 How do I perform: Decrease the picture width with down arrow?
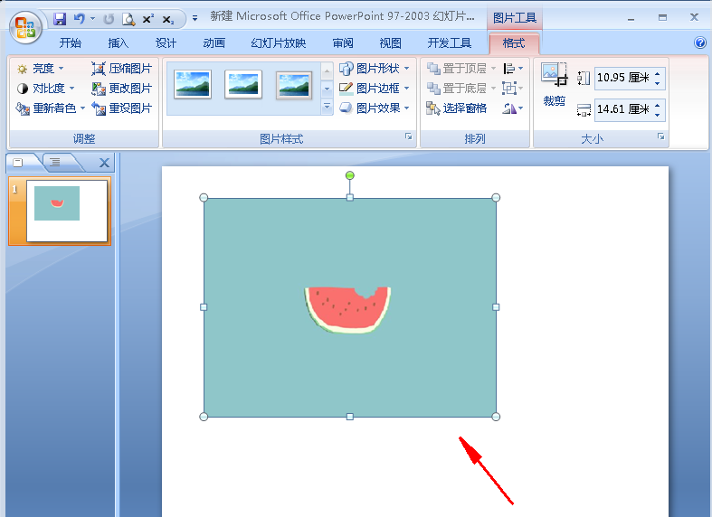click(658, 115)
